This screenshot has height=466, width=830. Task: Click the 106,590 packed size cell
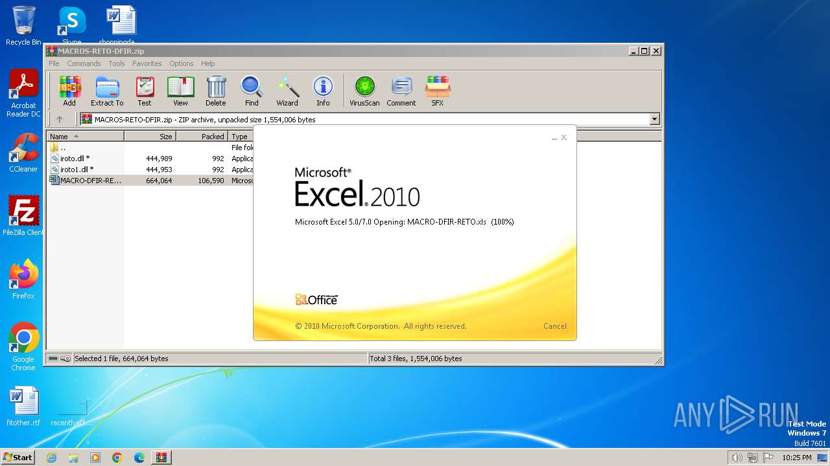pos(211,181)
